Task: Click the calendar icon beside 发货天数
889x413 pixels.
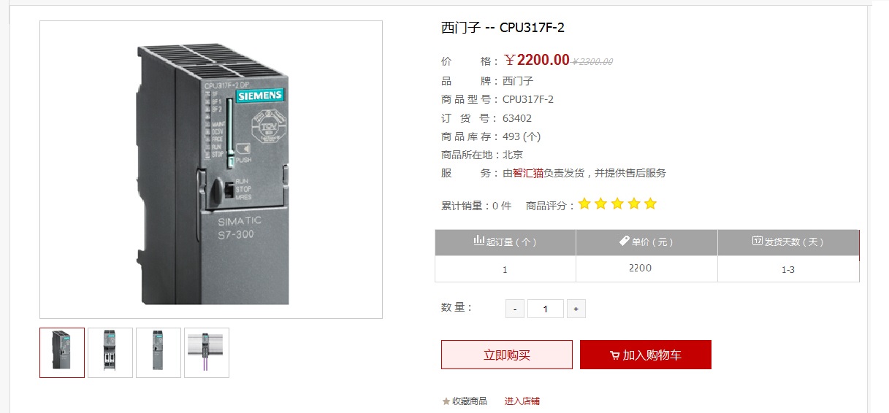Action: point(758,241)
